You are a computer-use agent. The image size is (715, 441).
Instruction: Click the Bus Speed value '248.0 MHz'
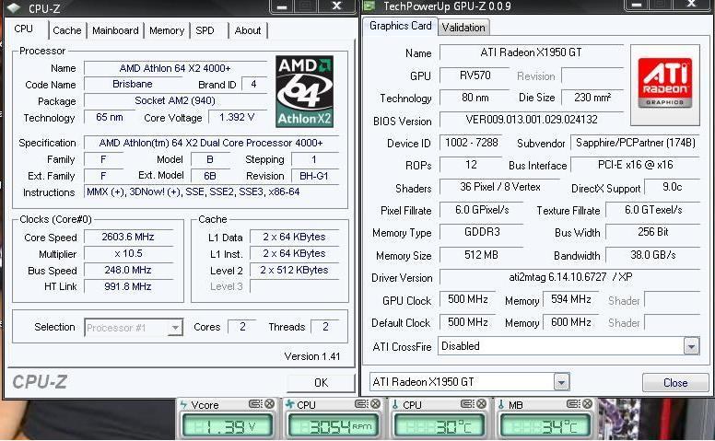128,270
